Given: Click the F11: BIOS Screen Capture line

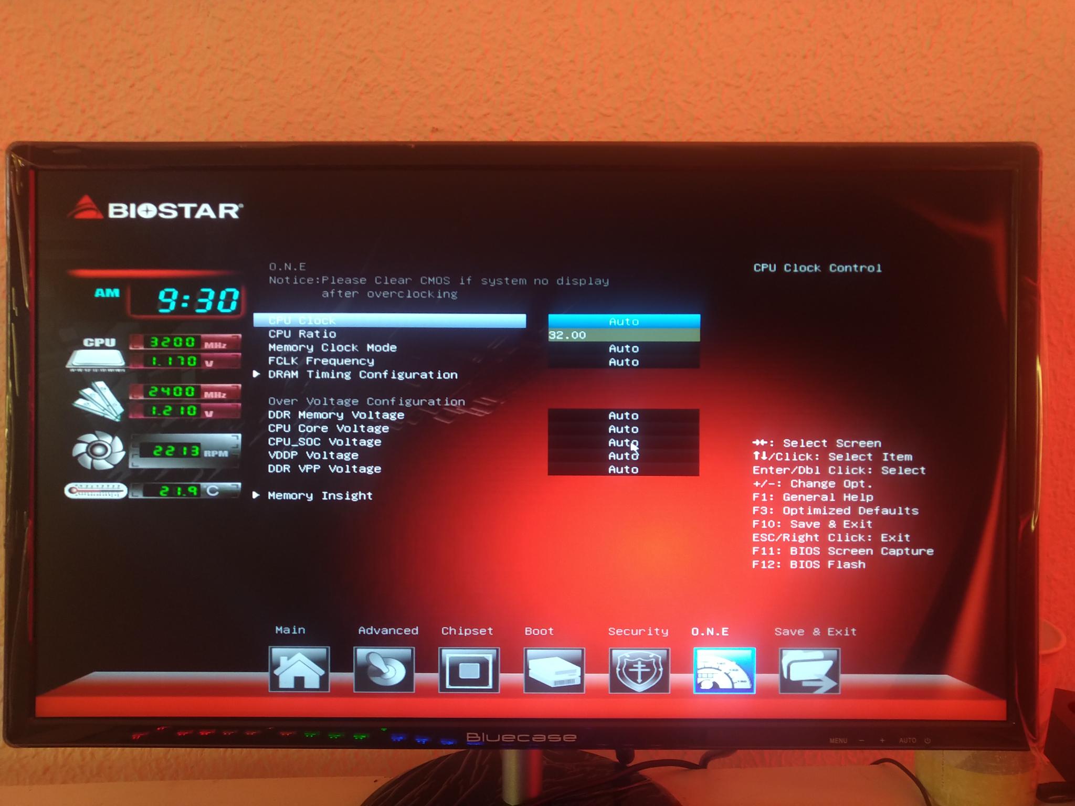Looking at the screenshot, I should (x=843, y=551).
